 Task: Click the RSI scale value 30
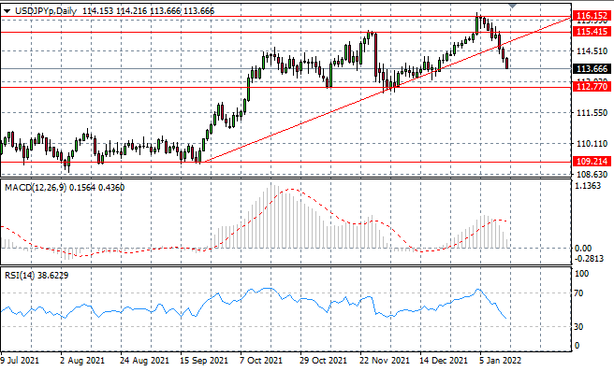tap(578, 326)
